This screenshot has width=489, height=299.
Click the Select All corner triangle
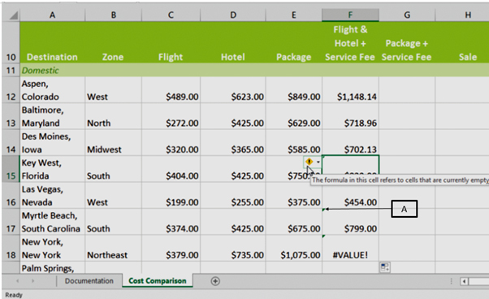tap(13, 15)
